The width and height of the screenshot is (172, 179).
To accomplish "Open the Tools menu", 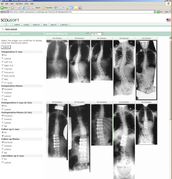I will point(26,4).
